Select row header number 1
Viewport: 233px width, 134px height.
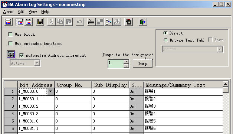pyautogui.click(x=11, y=92)
